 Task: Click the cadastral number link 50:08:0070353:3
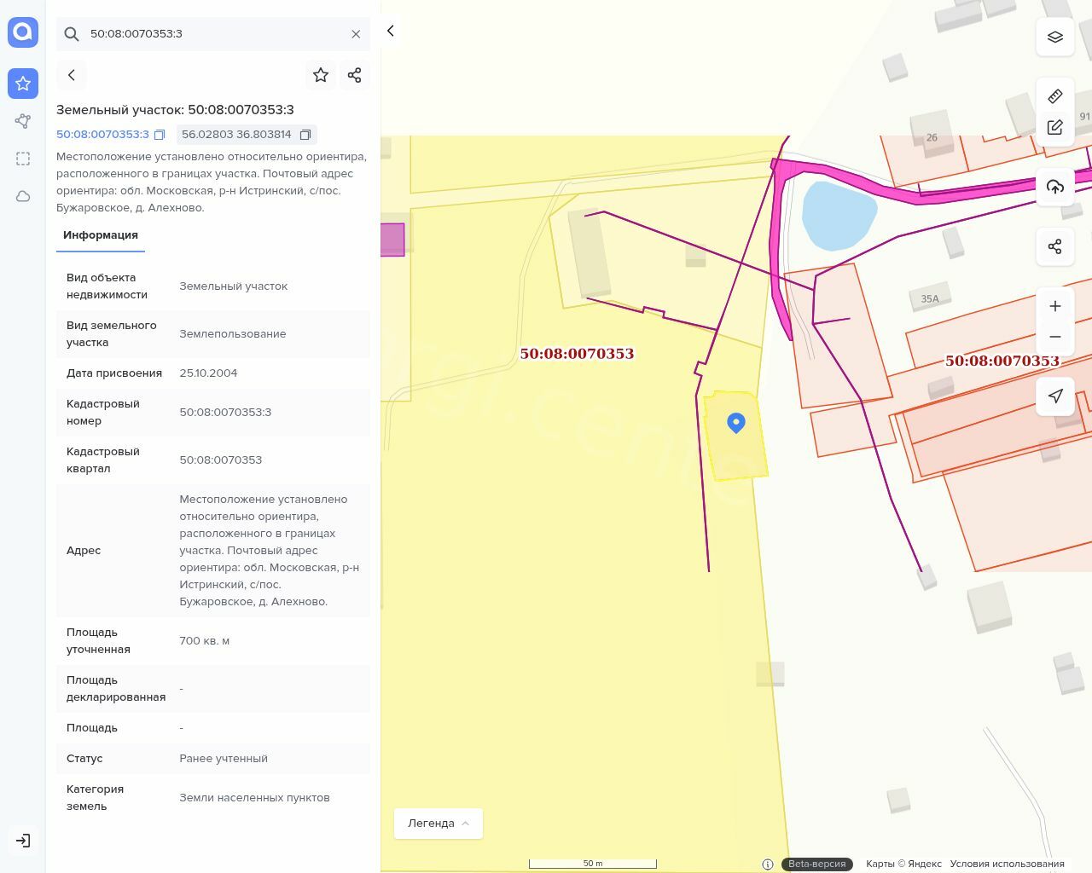pos(102,135)
